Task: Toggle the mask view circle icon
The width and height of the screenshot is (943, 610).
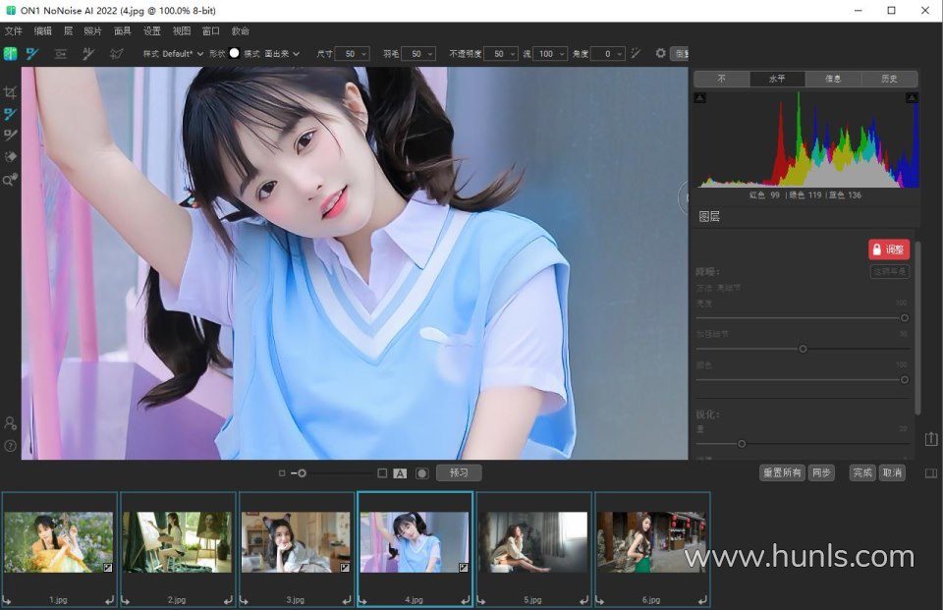Action: click(x=421, y=473)
